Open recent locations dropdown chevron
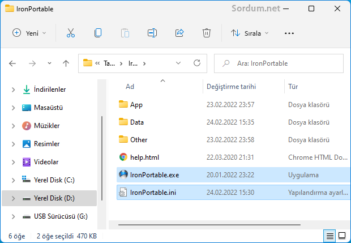Image resolution: width=351 pixels, height=243 pixels. 49,63
